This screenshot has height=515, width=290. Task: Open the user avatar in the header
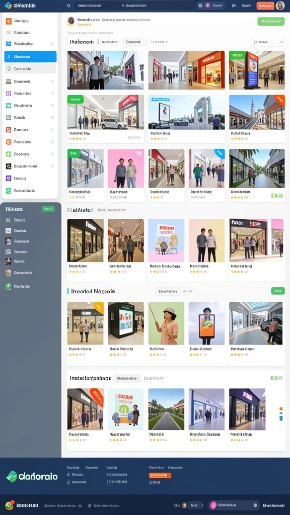pyautogui.click(x=280, y=6)
